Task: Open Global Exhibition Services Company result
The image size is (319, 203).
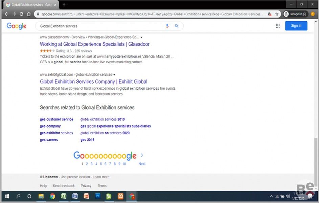Action: (93, 82)
